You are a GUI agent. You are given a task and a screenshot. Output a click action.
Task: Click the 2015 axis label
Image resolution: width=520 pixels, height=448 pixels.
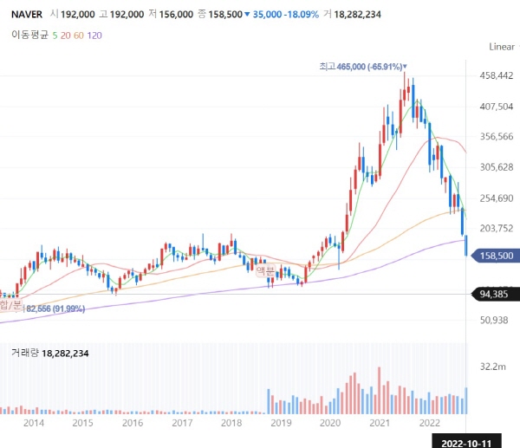tap(82, 423)
